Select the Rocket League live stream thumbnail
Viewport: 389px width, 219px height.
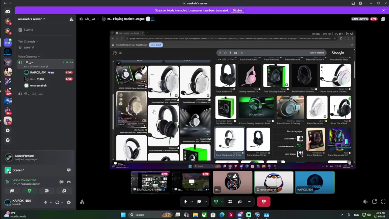[191, 182]
